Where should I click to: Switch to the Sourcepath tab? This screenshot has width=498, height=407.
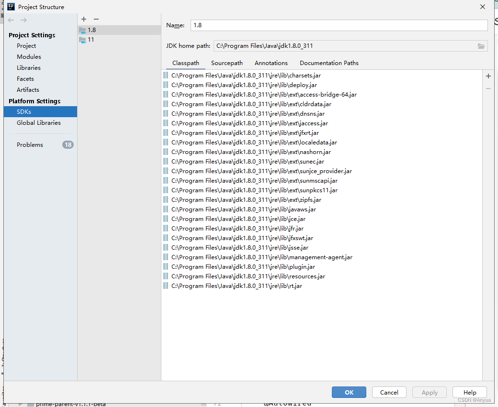(x=226, y=63)
